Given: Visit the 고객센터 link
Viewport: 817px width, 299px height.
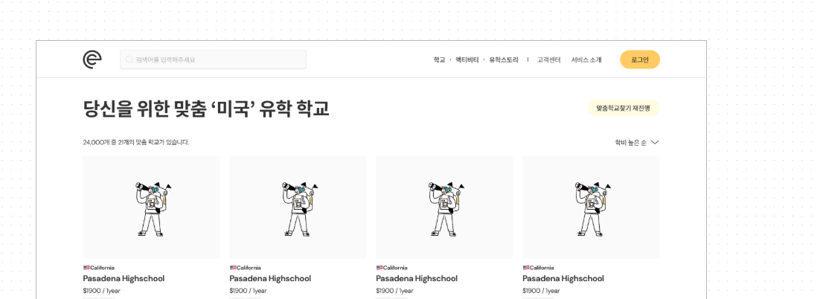Looking at the screenshot, I should click(548, 60).
